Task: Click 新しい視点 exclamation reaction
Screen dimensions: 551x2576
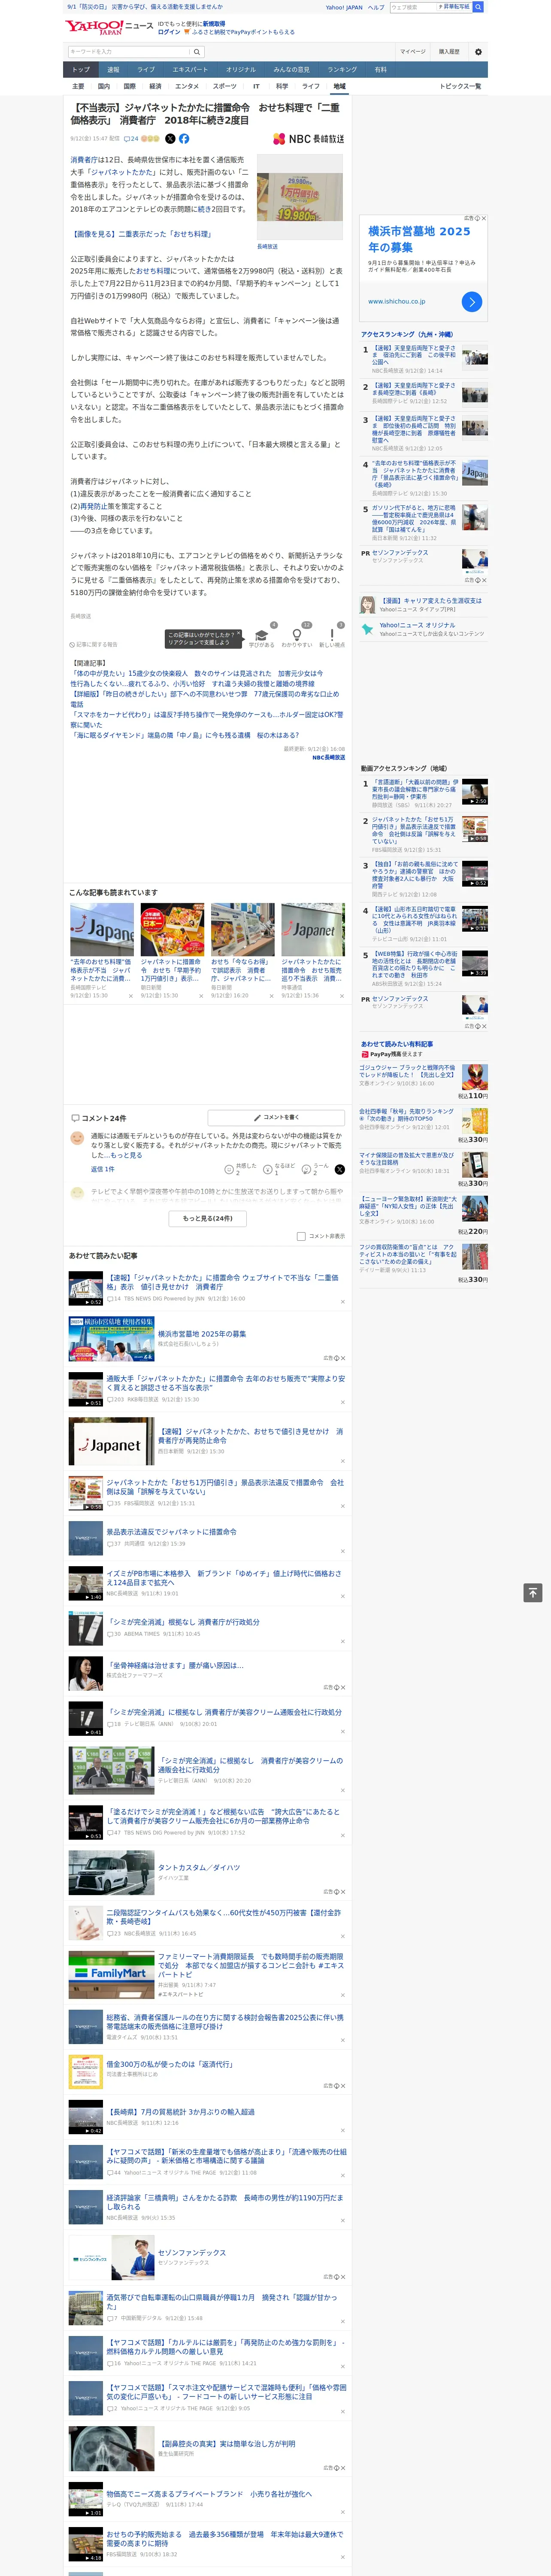Action: coord(332,636)
